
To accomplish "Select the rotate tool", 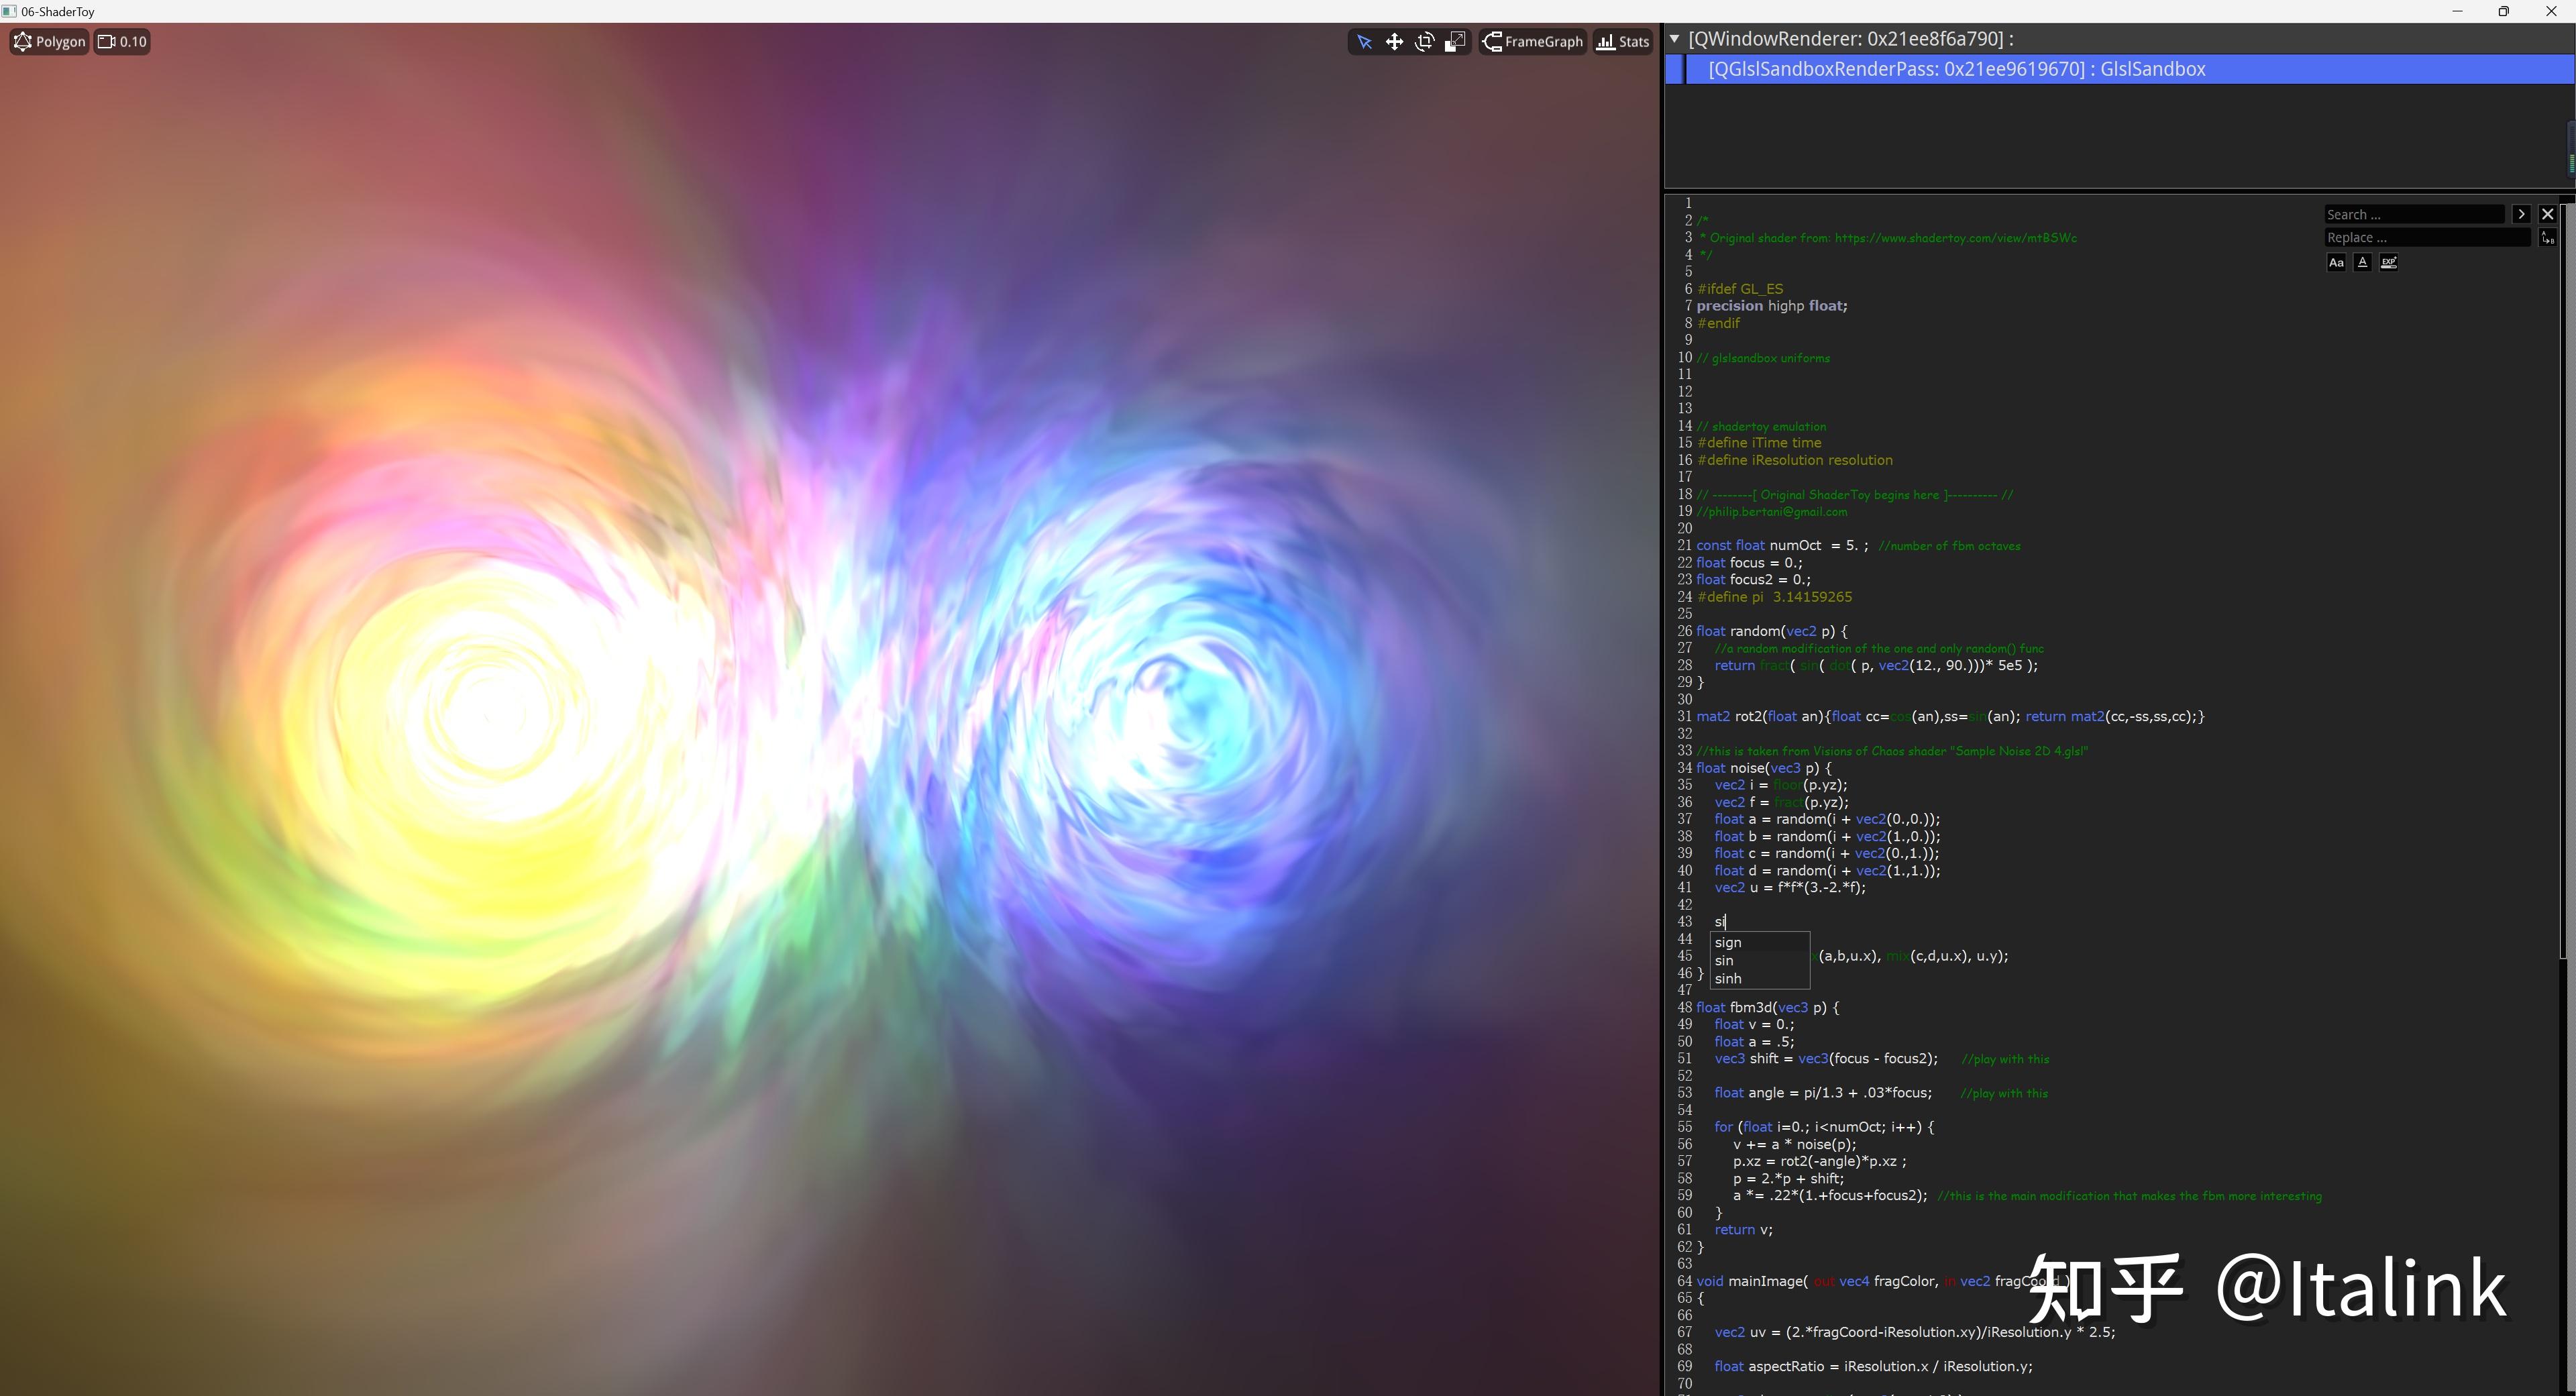I will pos(1425,42).
